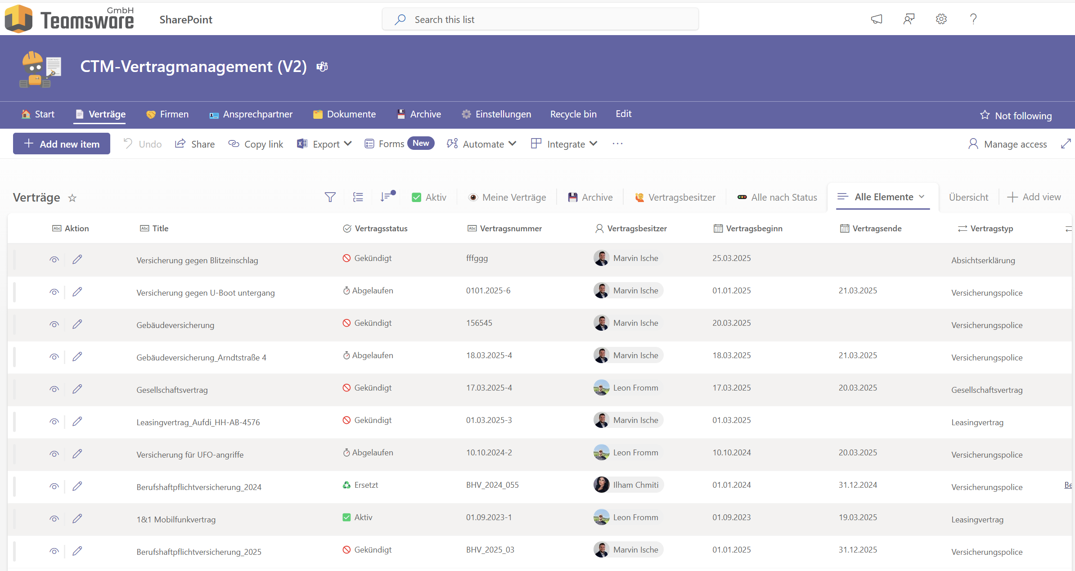Click the settings gear icon
This screenshot has height=571, width=1075.
pyautogui.click(x=941, y=19)
